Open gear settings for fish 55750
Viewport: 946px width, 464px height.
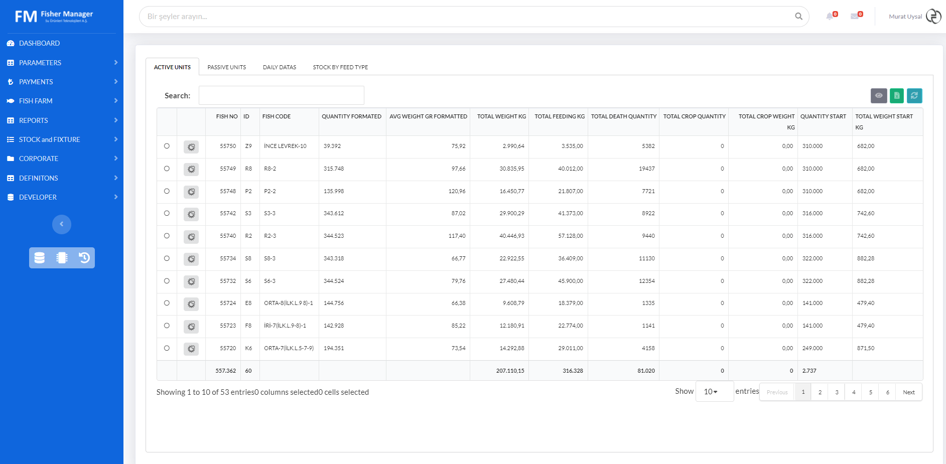point(191,147)
